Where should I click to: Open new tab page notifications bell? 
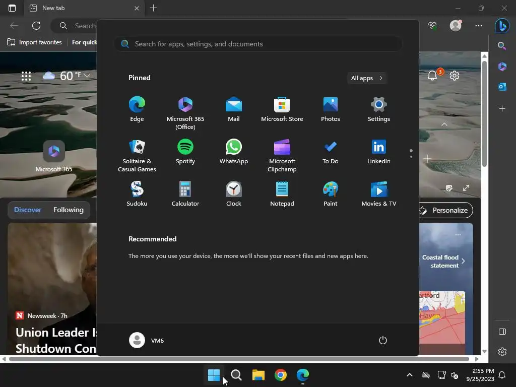point(432,76)
